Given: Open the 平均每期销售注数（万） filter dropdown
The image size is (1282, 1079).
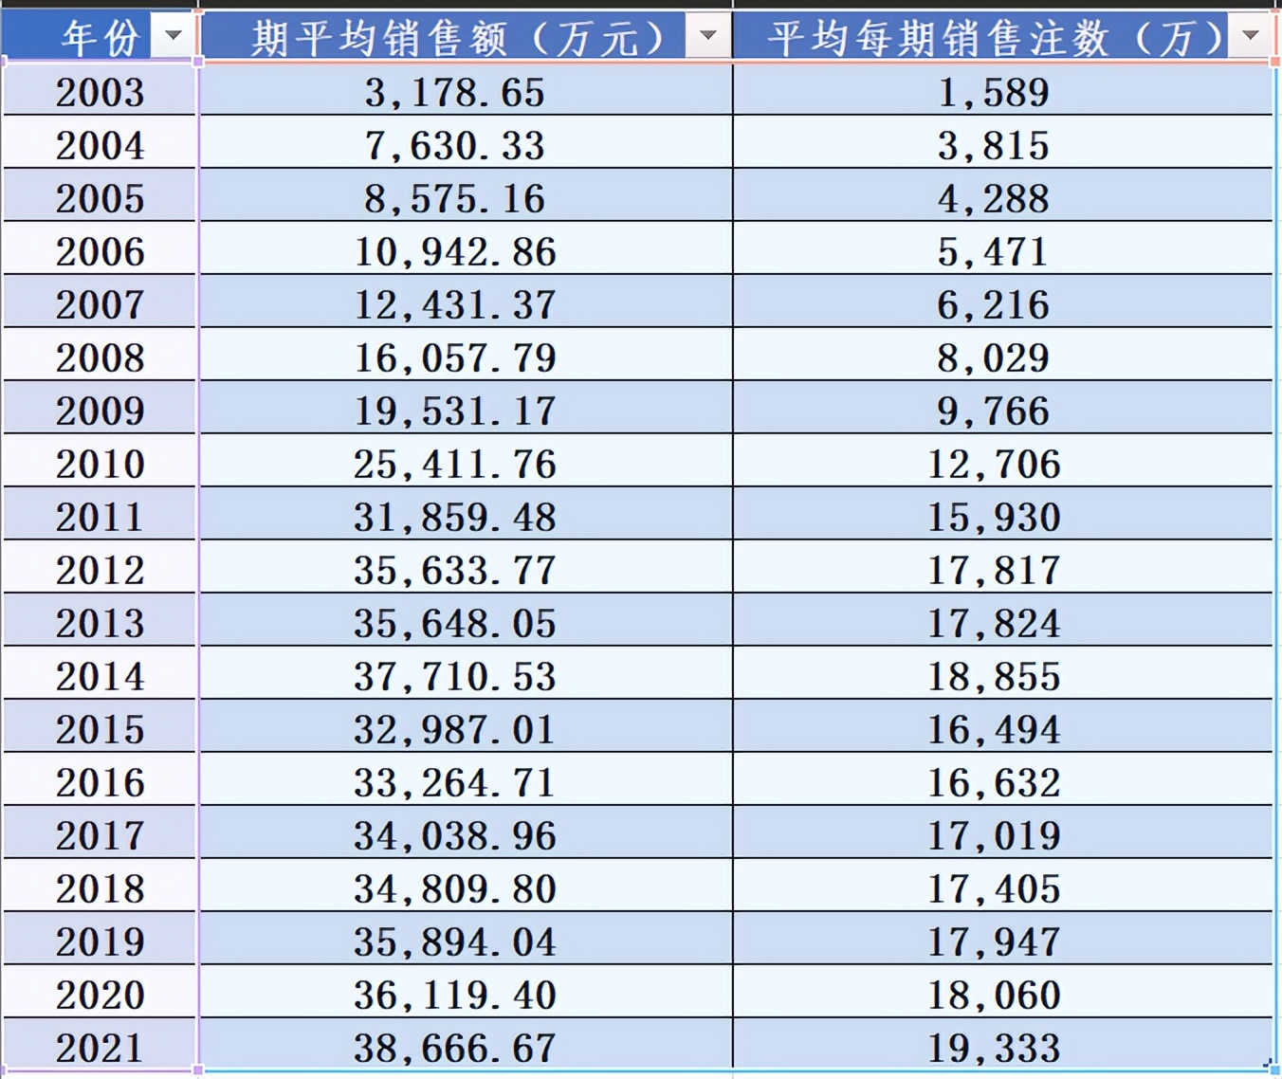Looking at the screenshot, I should (1250, 36).
